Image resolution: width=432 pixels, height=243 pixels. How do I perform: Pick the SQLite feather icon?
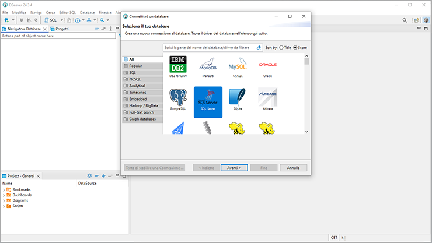pyautogui.click(x=238, y=100)
